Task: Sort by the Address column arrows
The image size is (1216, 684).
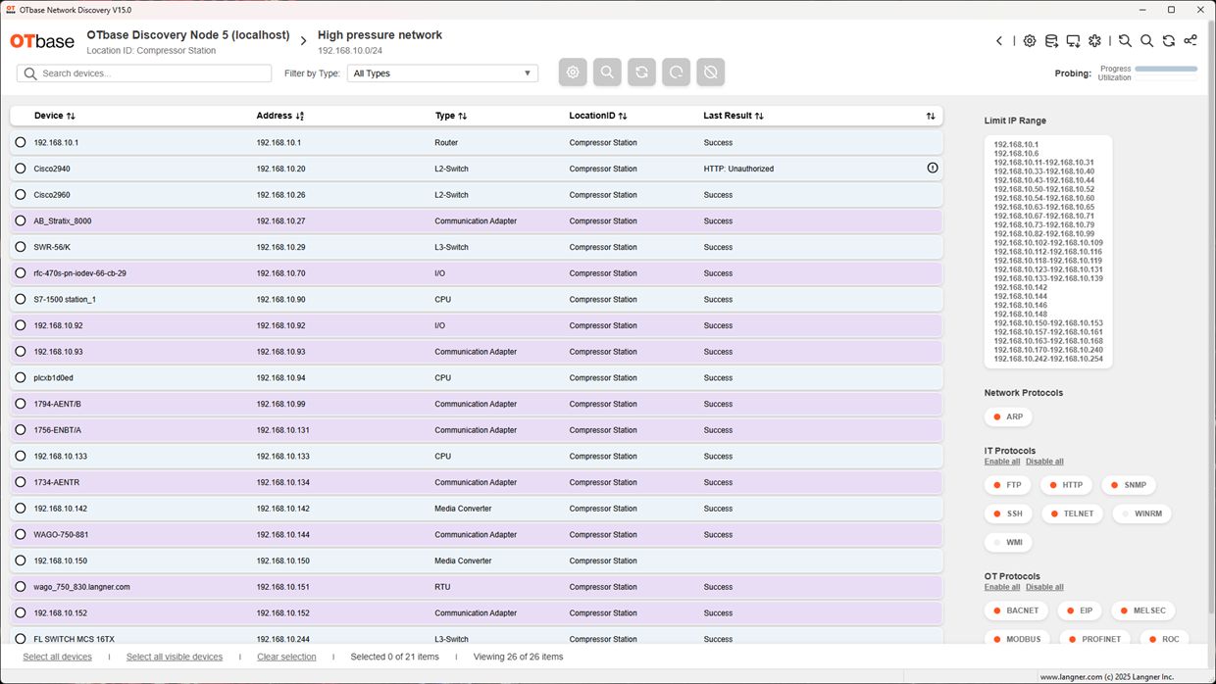Action: tap(300, 116)
